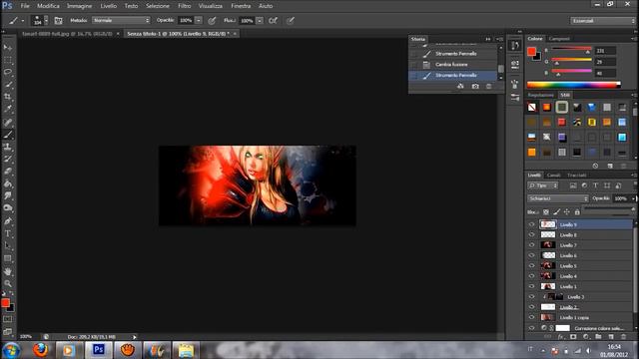The height and width of the screenshot is (359, 639).
Task: Filter layers by pixel layers icon
Action: (x=573, y=185)
